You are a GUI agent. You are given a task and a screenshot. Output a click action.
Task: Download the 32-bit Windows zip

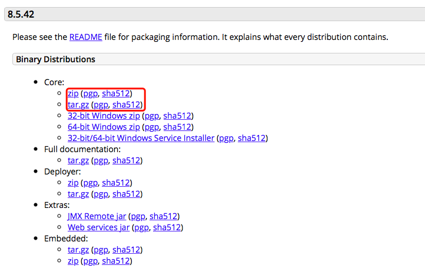104,116
